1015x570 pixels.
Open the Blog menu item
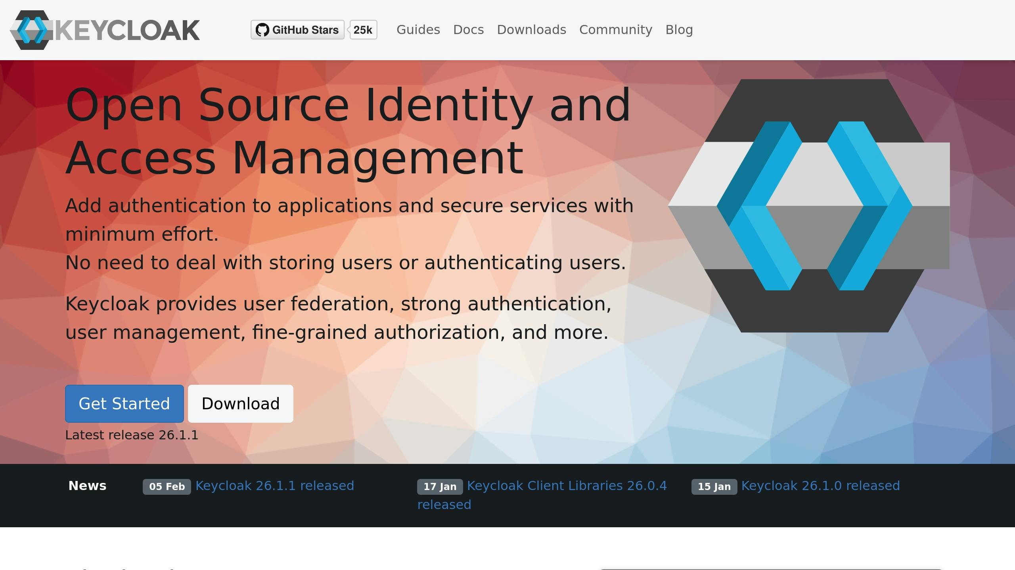[x=679, y=30]
